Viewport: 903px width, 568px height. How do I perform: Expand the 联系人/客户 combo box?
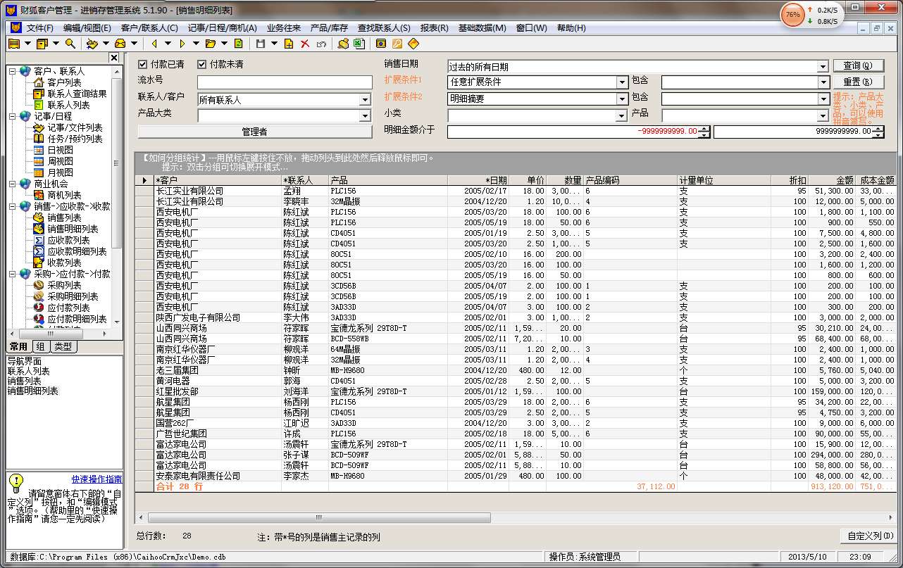pyautogui.click(x=365, y=100)
